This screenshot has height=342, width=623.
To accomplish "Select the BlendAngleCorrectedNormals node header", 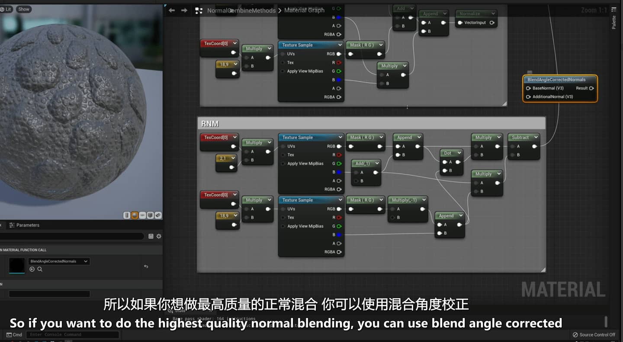I will pyautogui.click(x=560, y=80).
